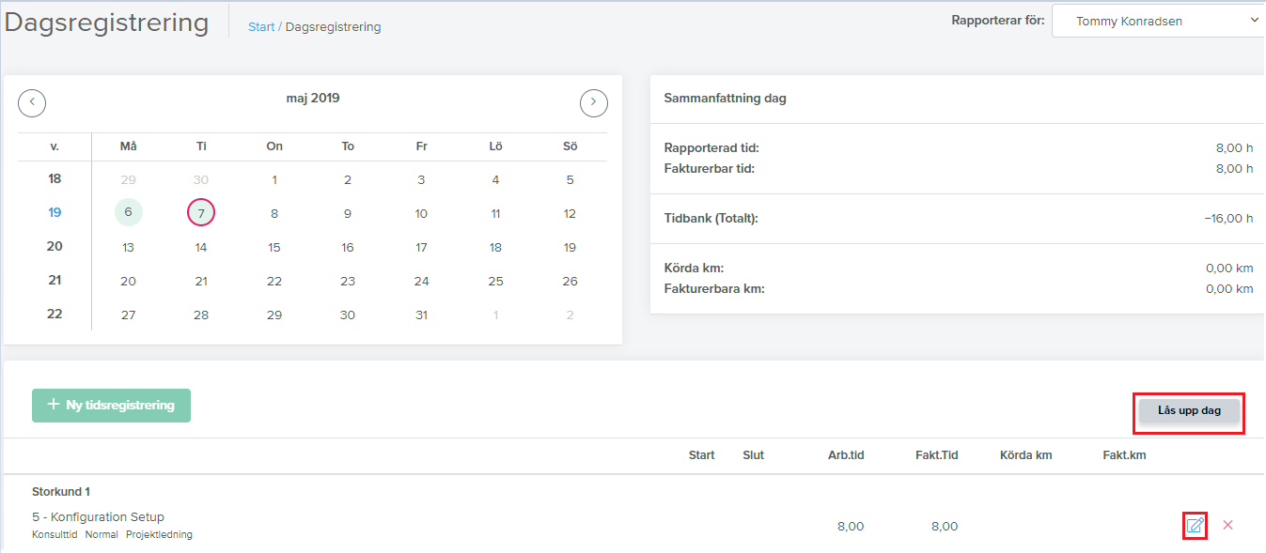The image size is (1266, 553).
Task: Open the 5 - Konfiguration Setup entry
Action: [98, 517]
